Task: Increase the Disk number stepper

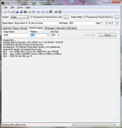Action: coord(106,22)
